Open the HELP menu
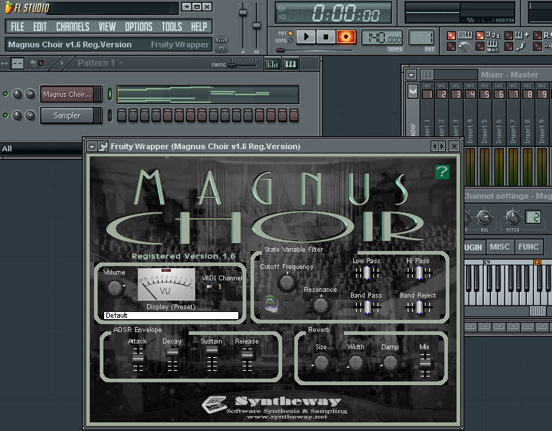The height and width of the screenshot is (431, 552). coord(199,27)
